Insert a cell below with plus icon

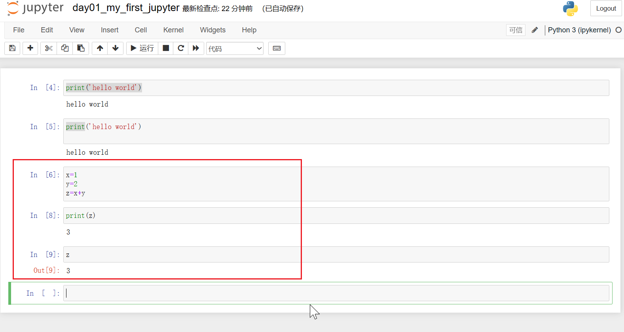click(30, 48)
